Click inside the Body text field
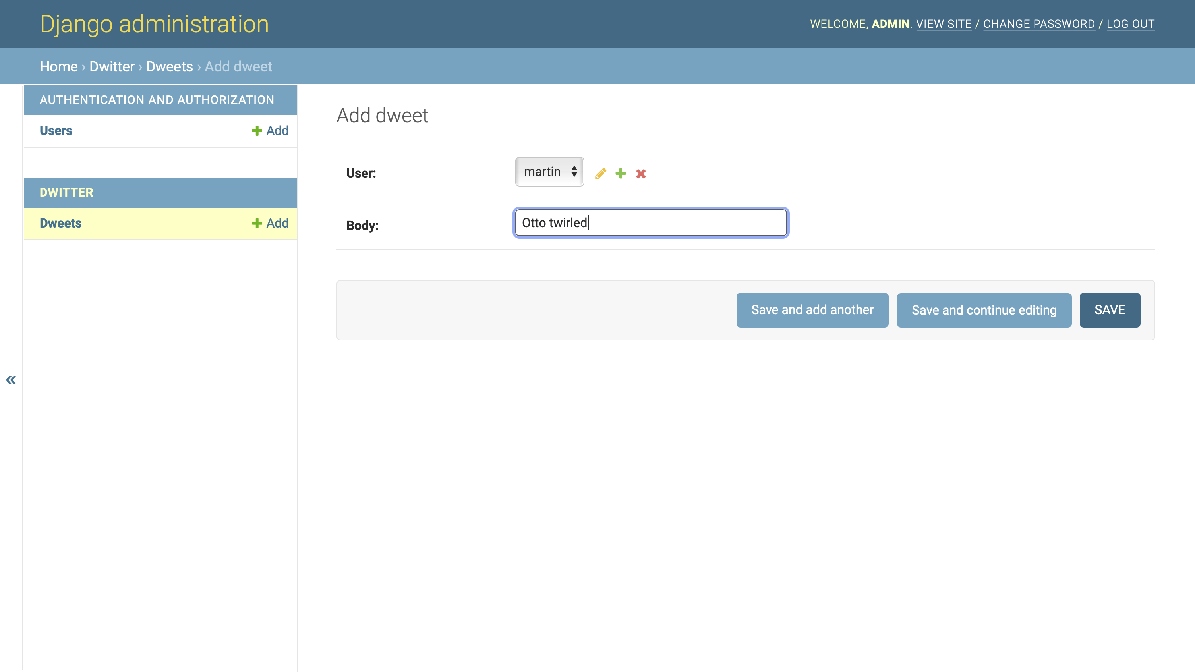Image resolution: width=1195 pixels, height=672 pixels. coord(650,222)
